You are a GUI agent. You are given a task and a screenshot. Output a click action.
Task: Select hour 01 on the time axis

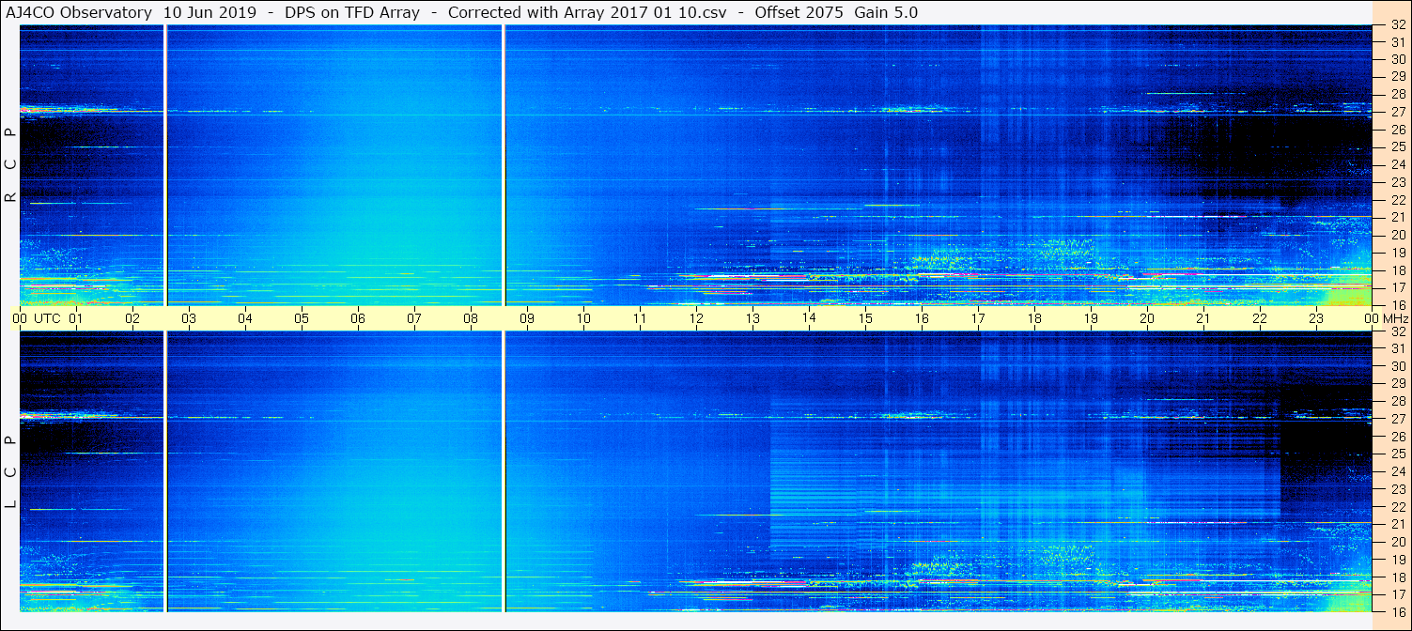(76, 318)
